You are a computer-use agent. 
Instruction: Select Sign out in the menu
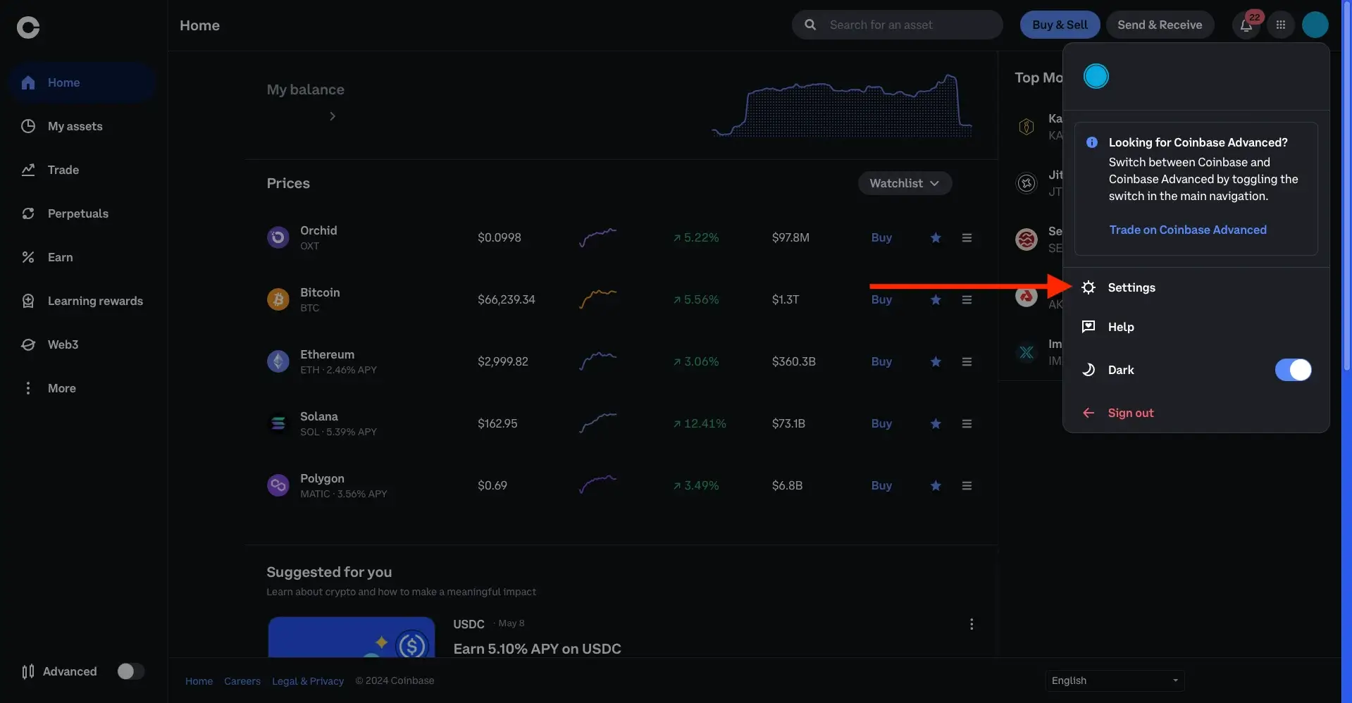tap(1130, 413)
